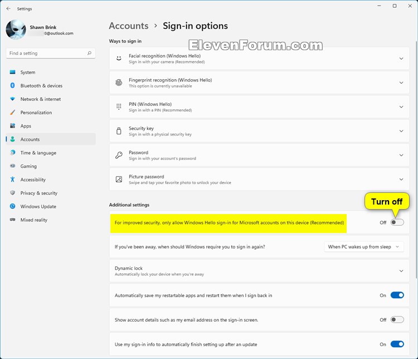Click 'Facial recognition (Windows Hello)' title
The height and width of the screenshot is (359, 418).
tap(165, 56)
